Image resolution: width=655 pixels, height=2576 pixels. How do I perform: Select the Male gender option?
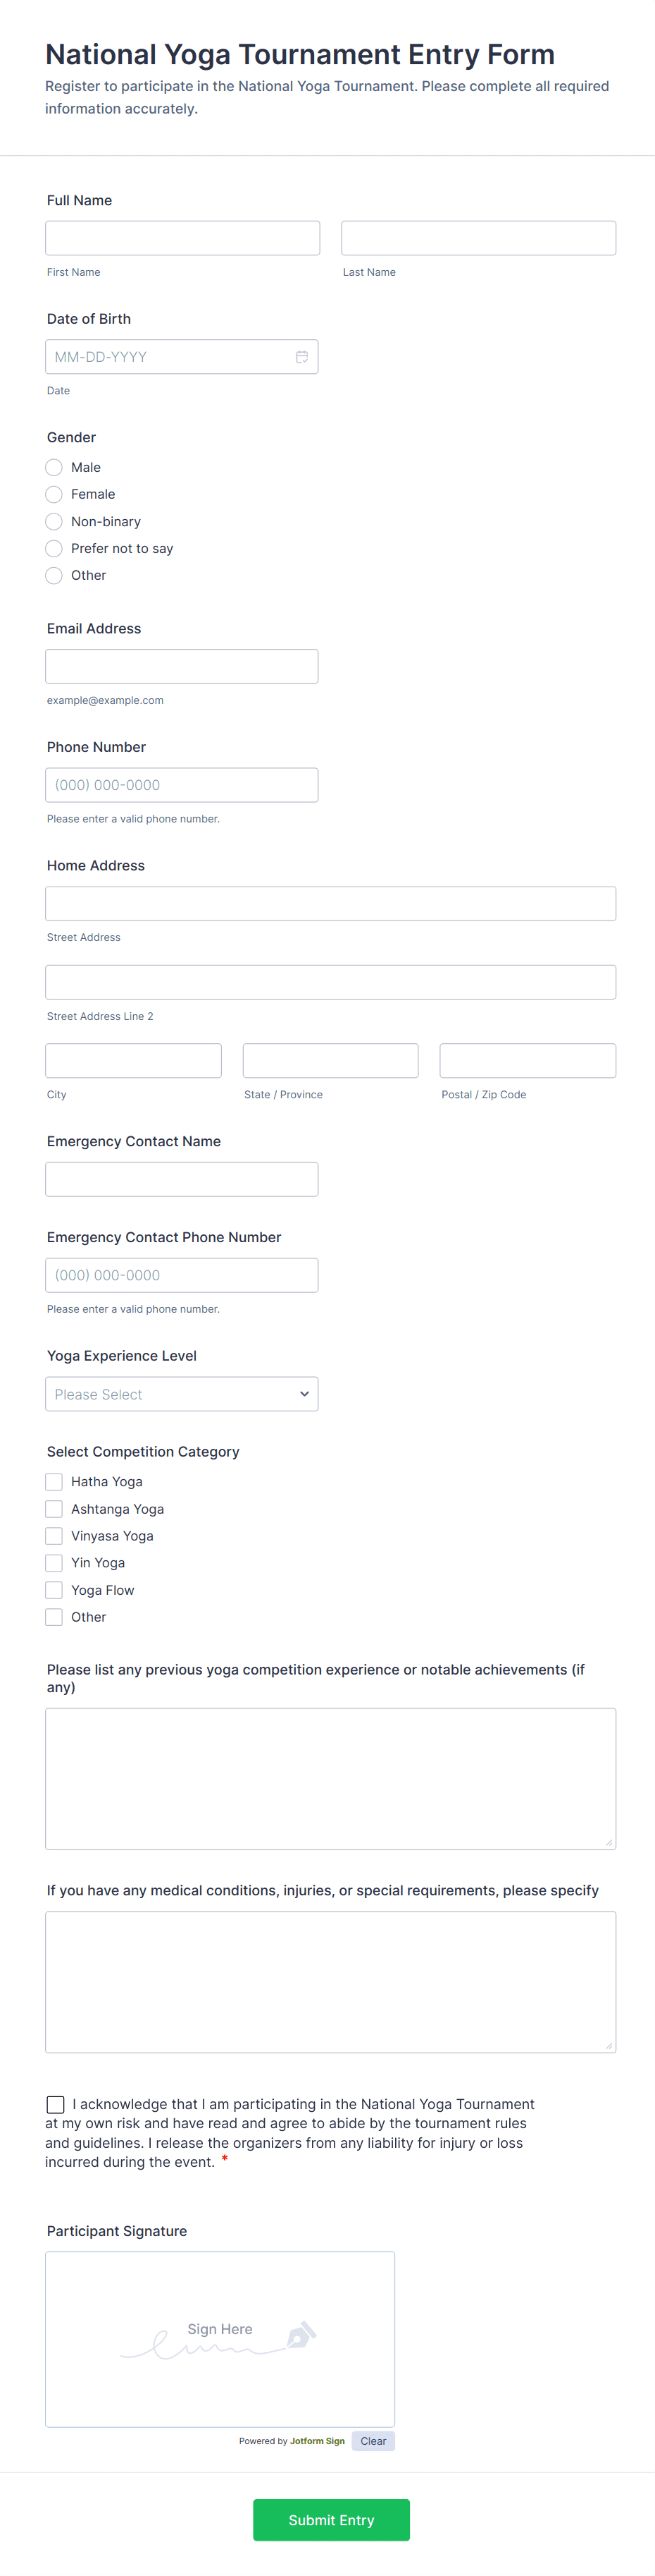point(54,467)
